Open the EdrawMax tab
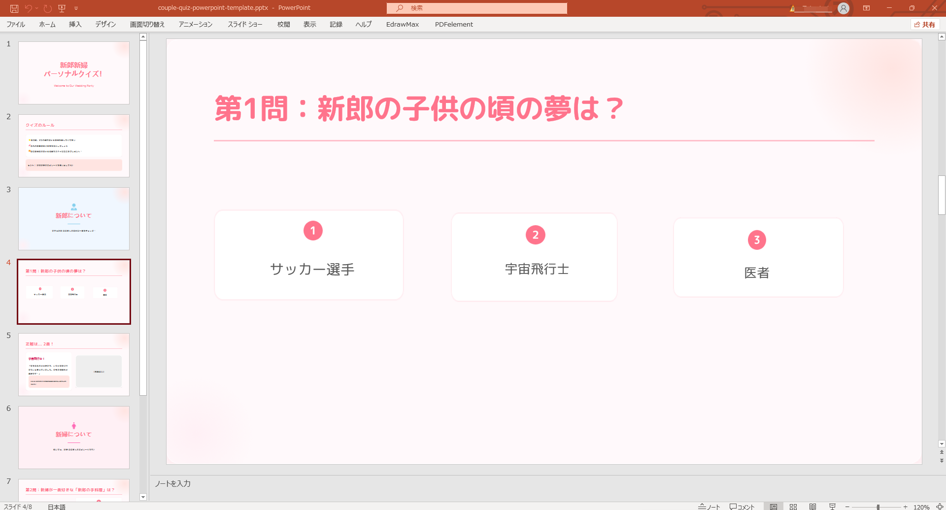946x510 pixels. click(403, 24)
